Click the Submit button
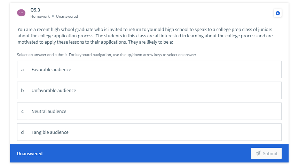Screen dimensions: 306x167 click(x=266, y=153)
